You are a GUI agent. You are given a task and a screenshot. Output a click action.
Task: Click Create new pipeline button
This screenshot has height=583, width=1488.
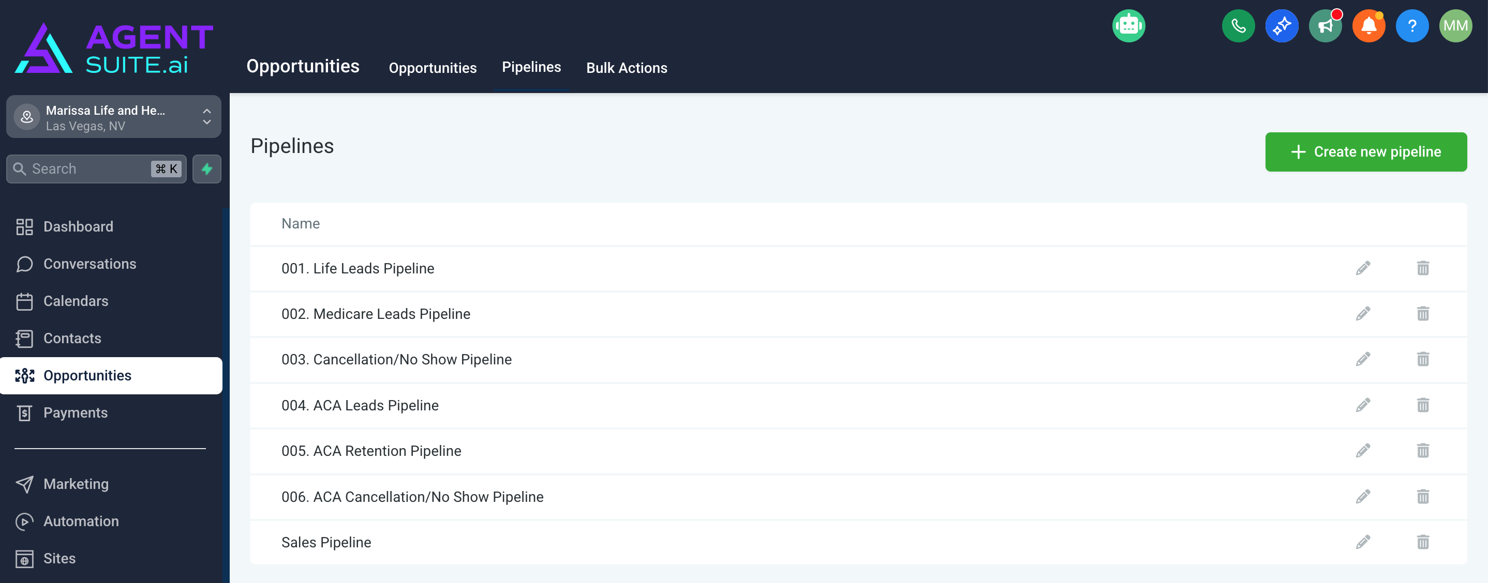[x=1365, y=152]
